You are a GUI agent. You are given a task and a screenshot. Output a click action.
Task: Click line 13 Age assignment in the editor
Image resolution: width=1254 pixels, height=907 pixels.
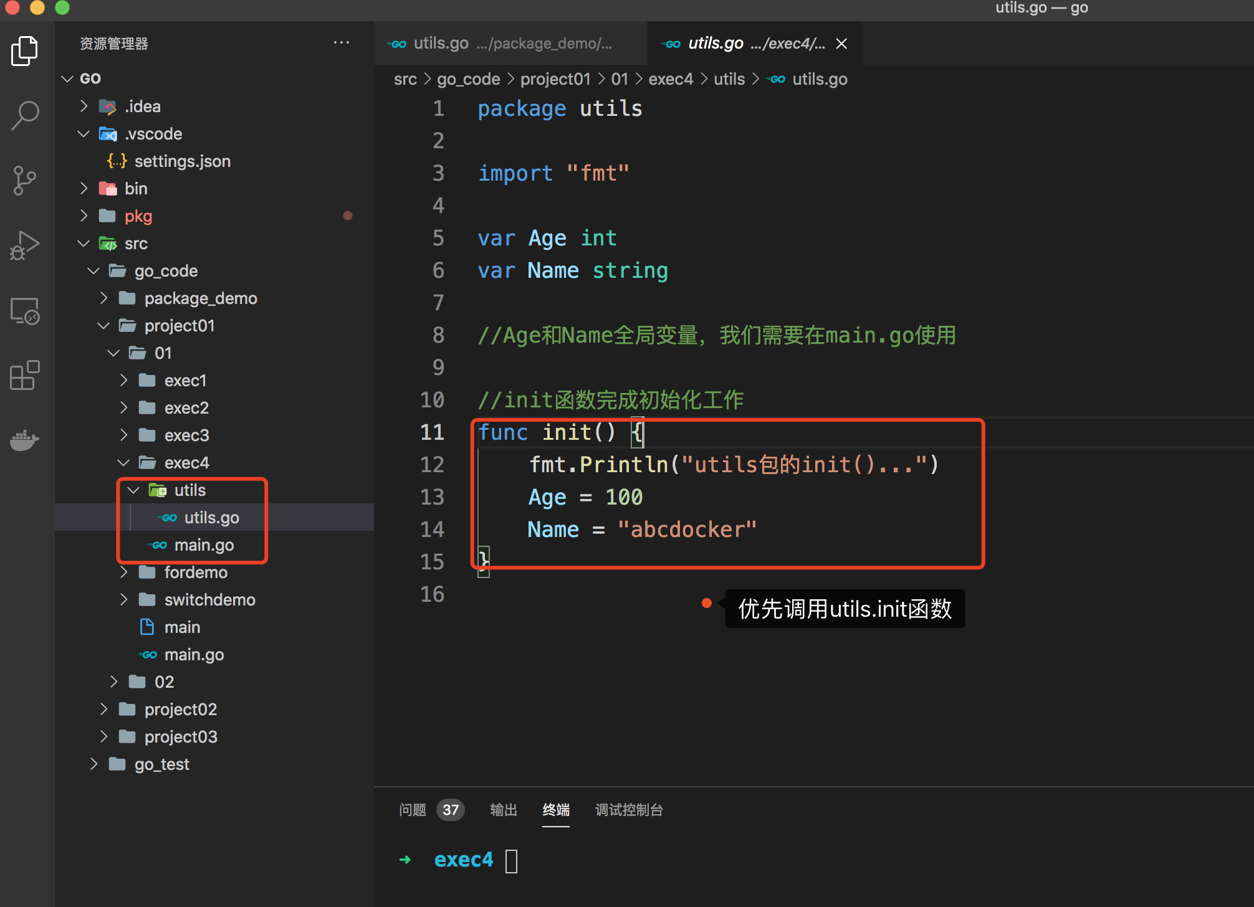coord(585,497)
